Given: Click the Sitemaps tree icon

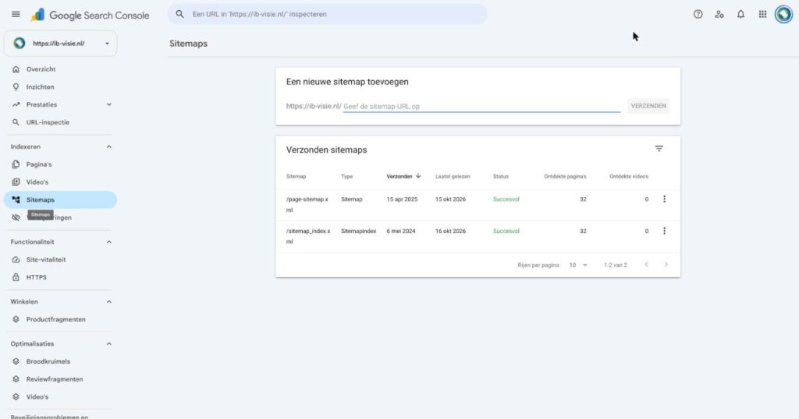Looking at the screenshot, I should pos(16,200).
